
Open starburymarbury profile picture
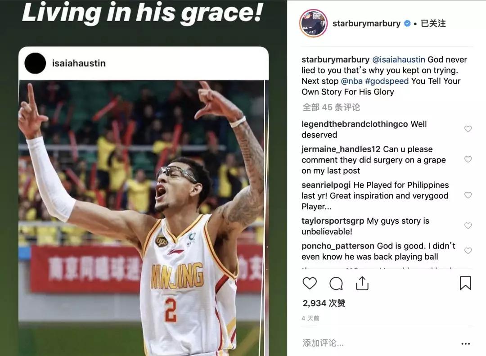(x=313, y=23)
